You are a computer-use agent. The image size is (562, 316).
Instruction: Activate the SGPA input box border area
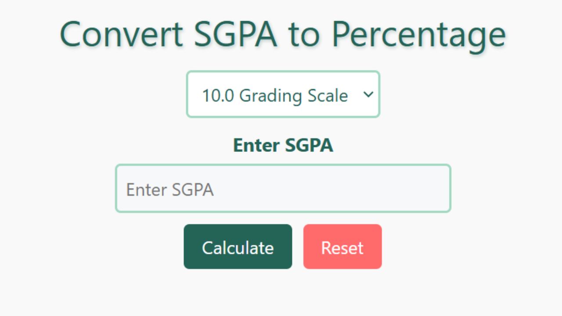283,188
